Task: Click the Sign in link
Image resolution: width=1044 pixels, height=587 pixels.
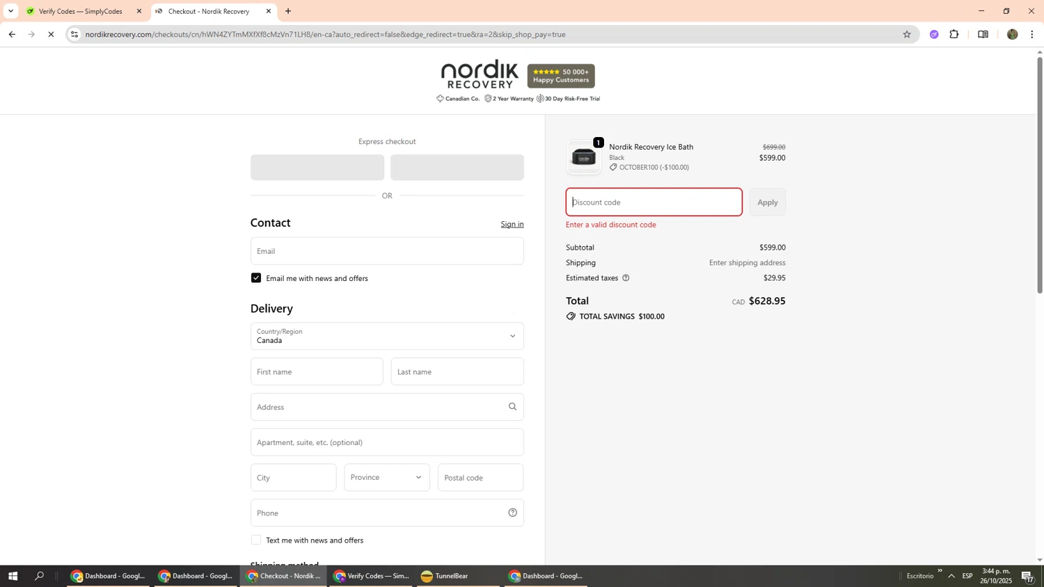Action: (512, 224)
